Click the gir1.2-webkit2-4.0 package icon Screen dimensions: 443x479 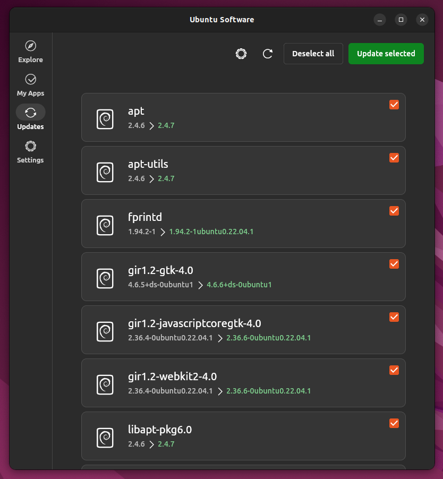point(105,384)
